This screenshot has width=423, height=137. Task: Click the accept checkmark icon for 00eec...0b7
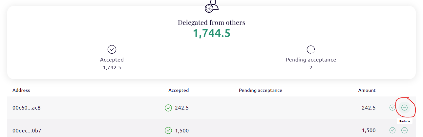392,130
